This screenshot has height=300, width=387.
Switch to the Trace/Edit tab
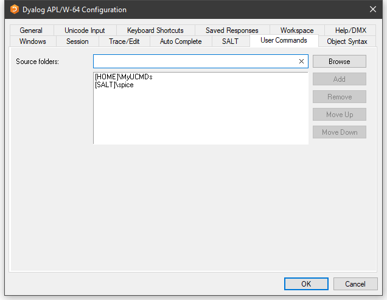pyautogui.click(x=124, y=41)
